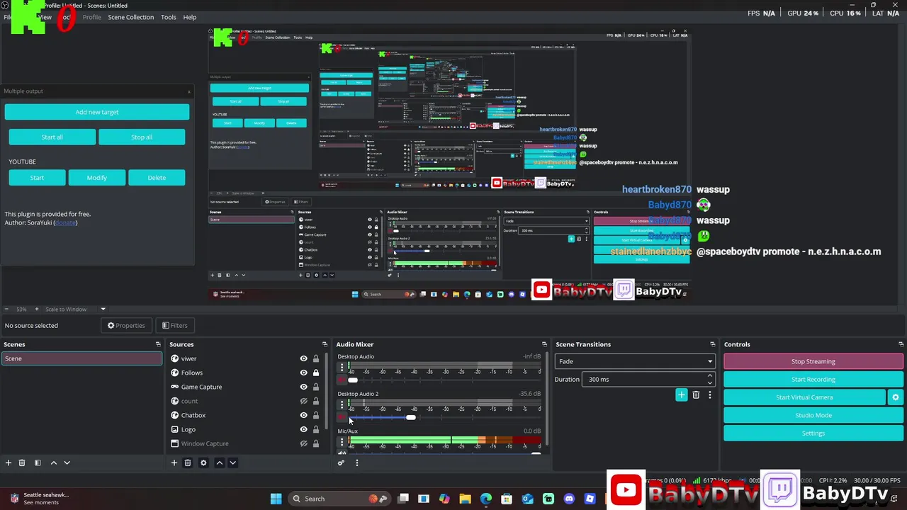Hide the Chatbox source
Viewport: 907px width, 510px height.
tap(303, 415)
